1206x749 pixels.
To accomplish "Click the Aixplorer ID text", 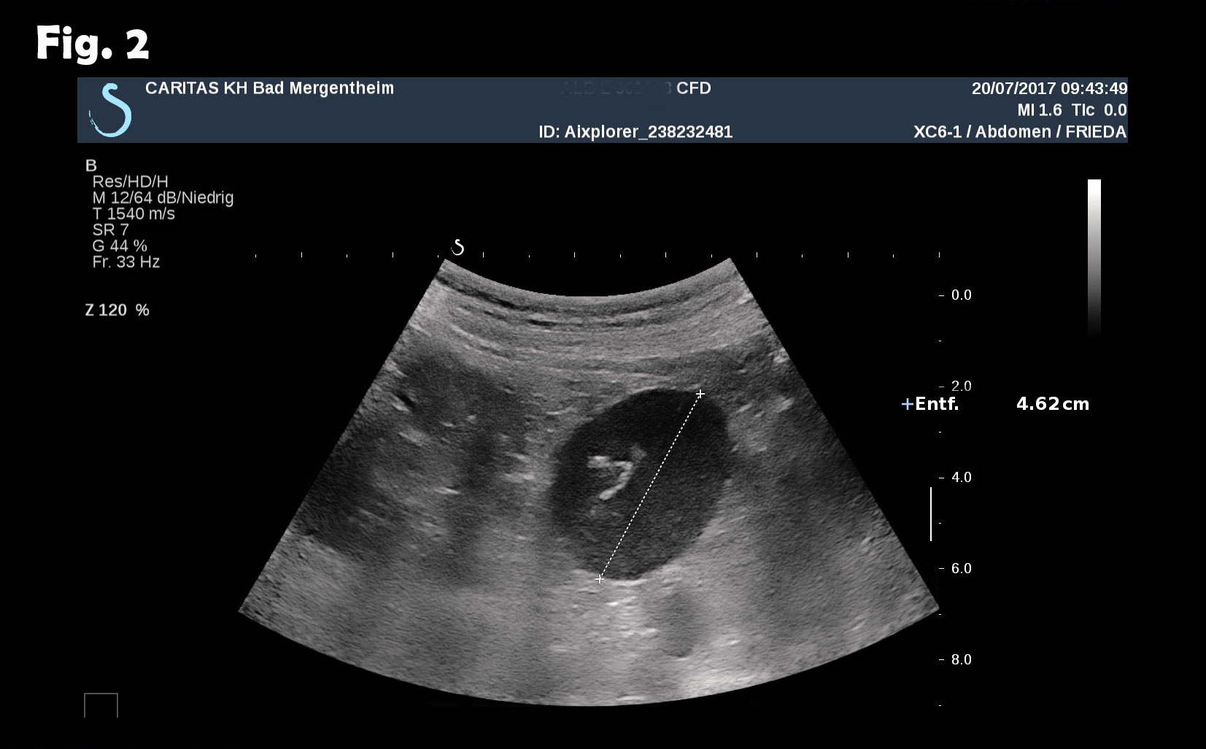I will [635, 132].
